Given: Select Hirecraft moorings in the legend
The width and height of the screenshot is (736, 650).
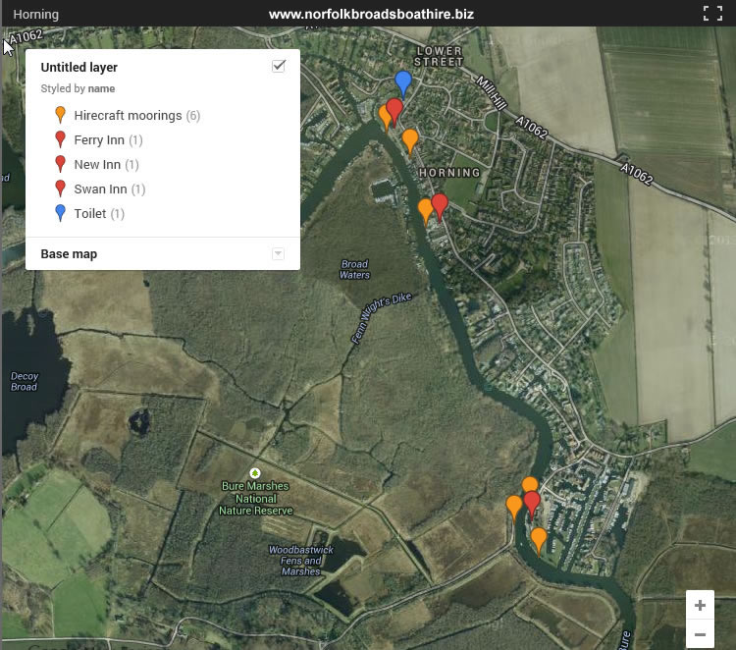Looking at the screenshot, I should [128, 116].
